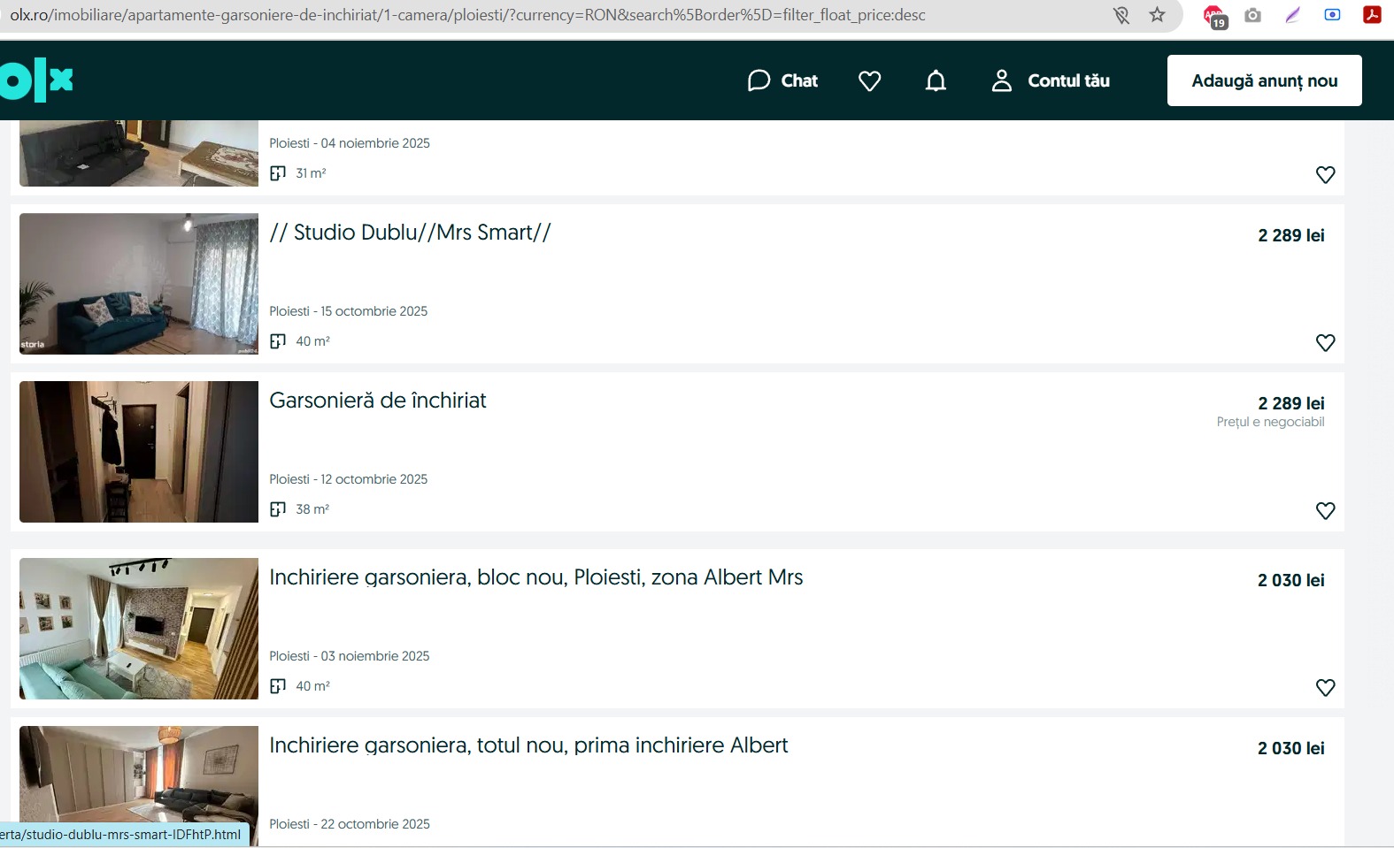Click the bloc nou price 2 030 lei
1394x848 pixels.
click(1291, 580)
